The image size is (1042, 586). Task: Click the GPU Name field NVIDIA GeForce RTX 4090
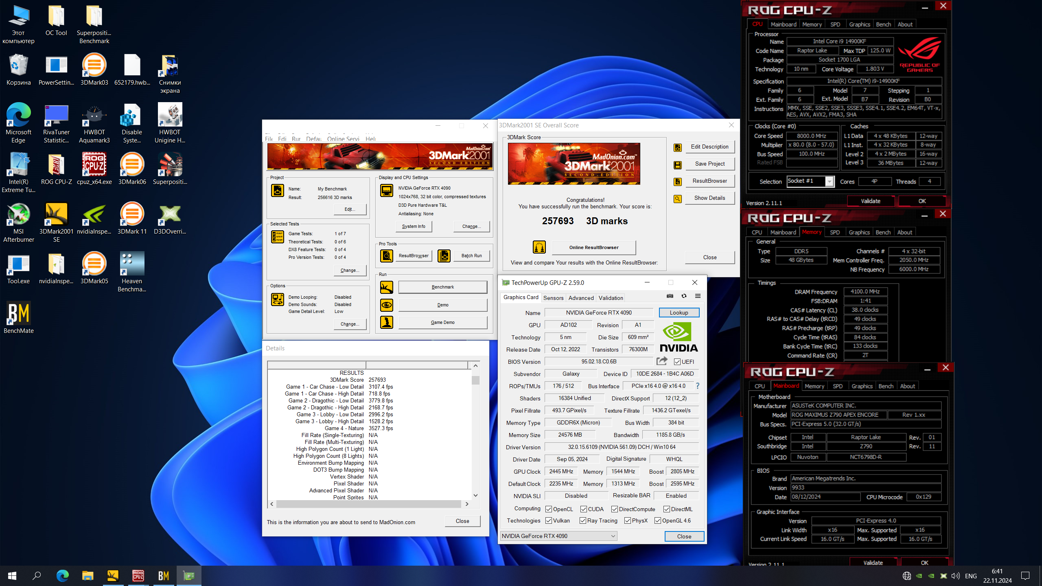599,313
